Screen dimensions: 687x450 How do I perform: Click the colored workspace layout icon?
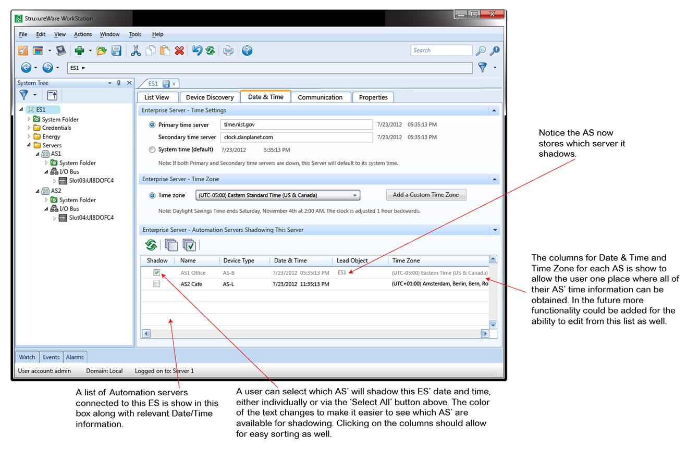pyautogui.click(x=38, y=51)
